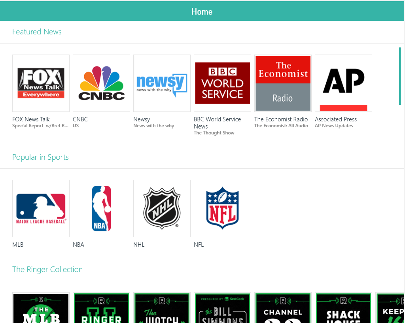Click the 'NFL' label under logo
Viewport: 405px width, 323px height.
click(199, 245)
